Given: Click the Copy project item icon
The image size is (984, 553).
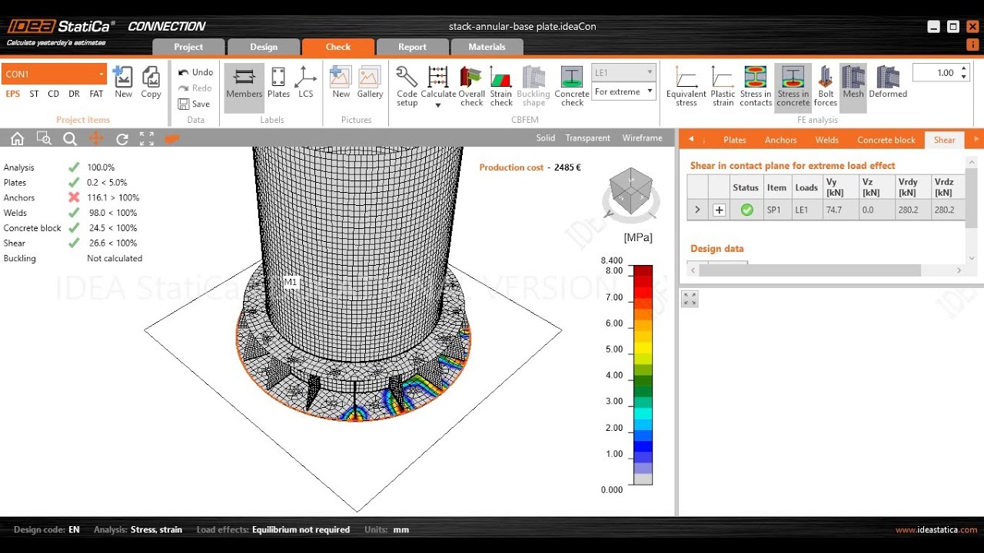Looking at the screenshot, I should coord(151,82).
